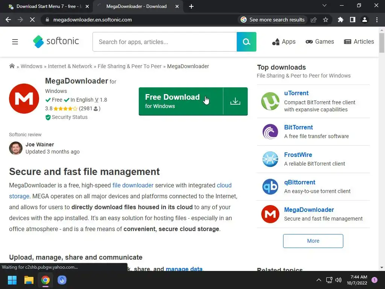Screen dimensions: 385x289
Task: Open the Windows Start button
Action: click(x=12, y=280)
